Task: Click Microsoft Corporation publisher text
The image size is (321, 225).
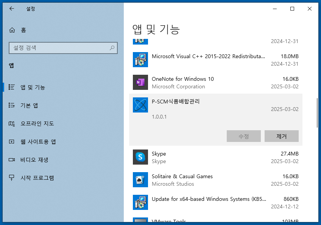Action: (x=178, y=86)
